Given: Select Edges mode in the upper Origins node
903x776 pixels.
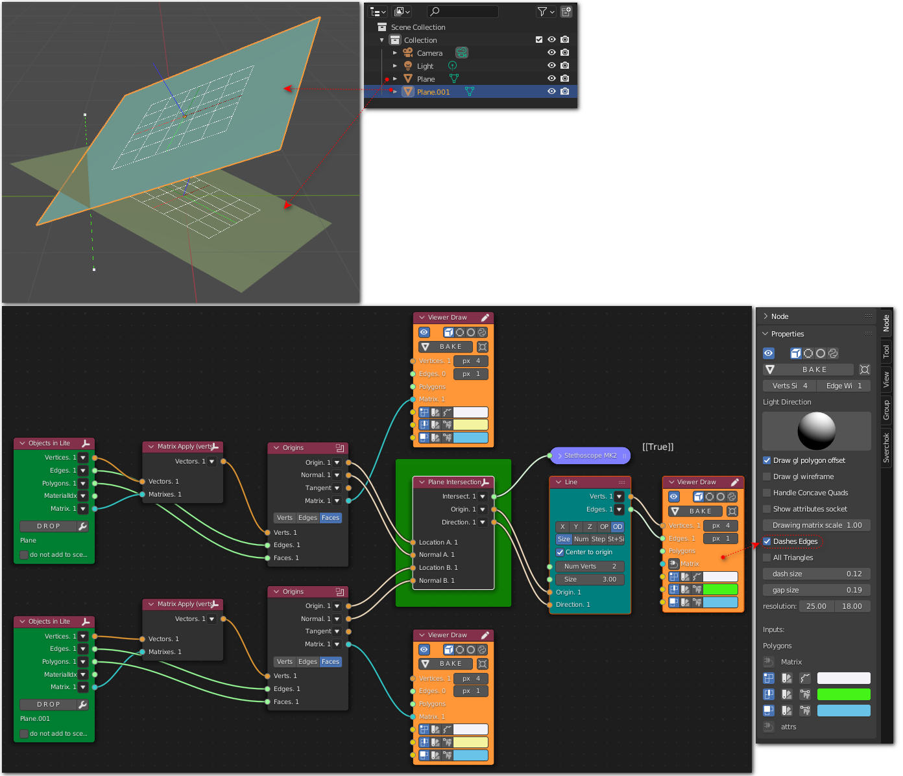Looking at the screenshot, I should tap(307, 518).
